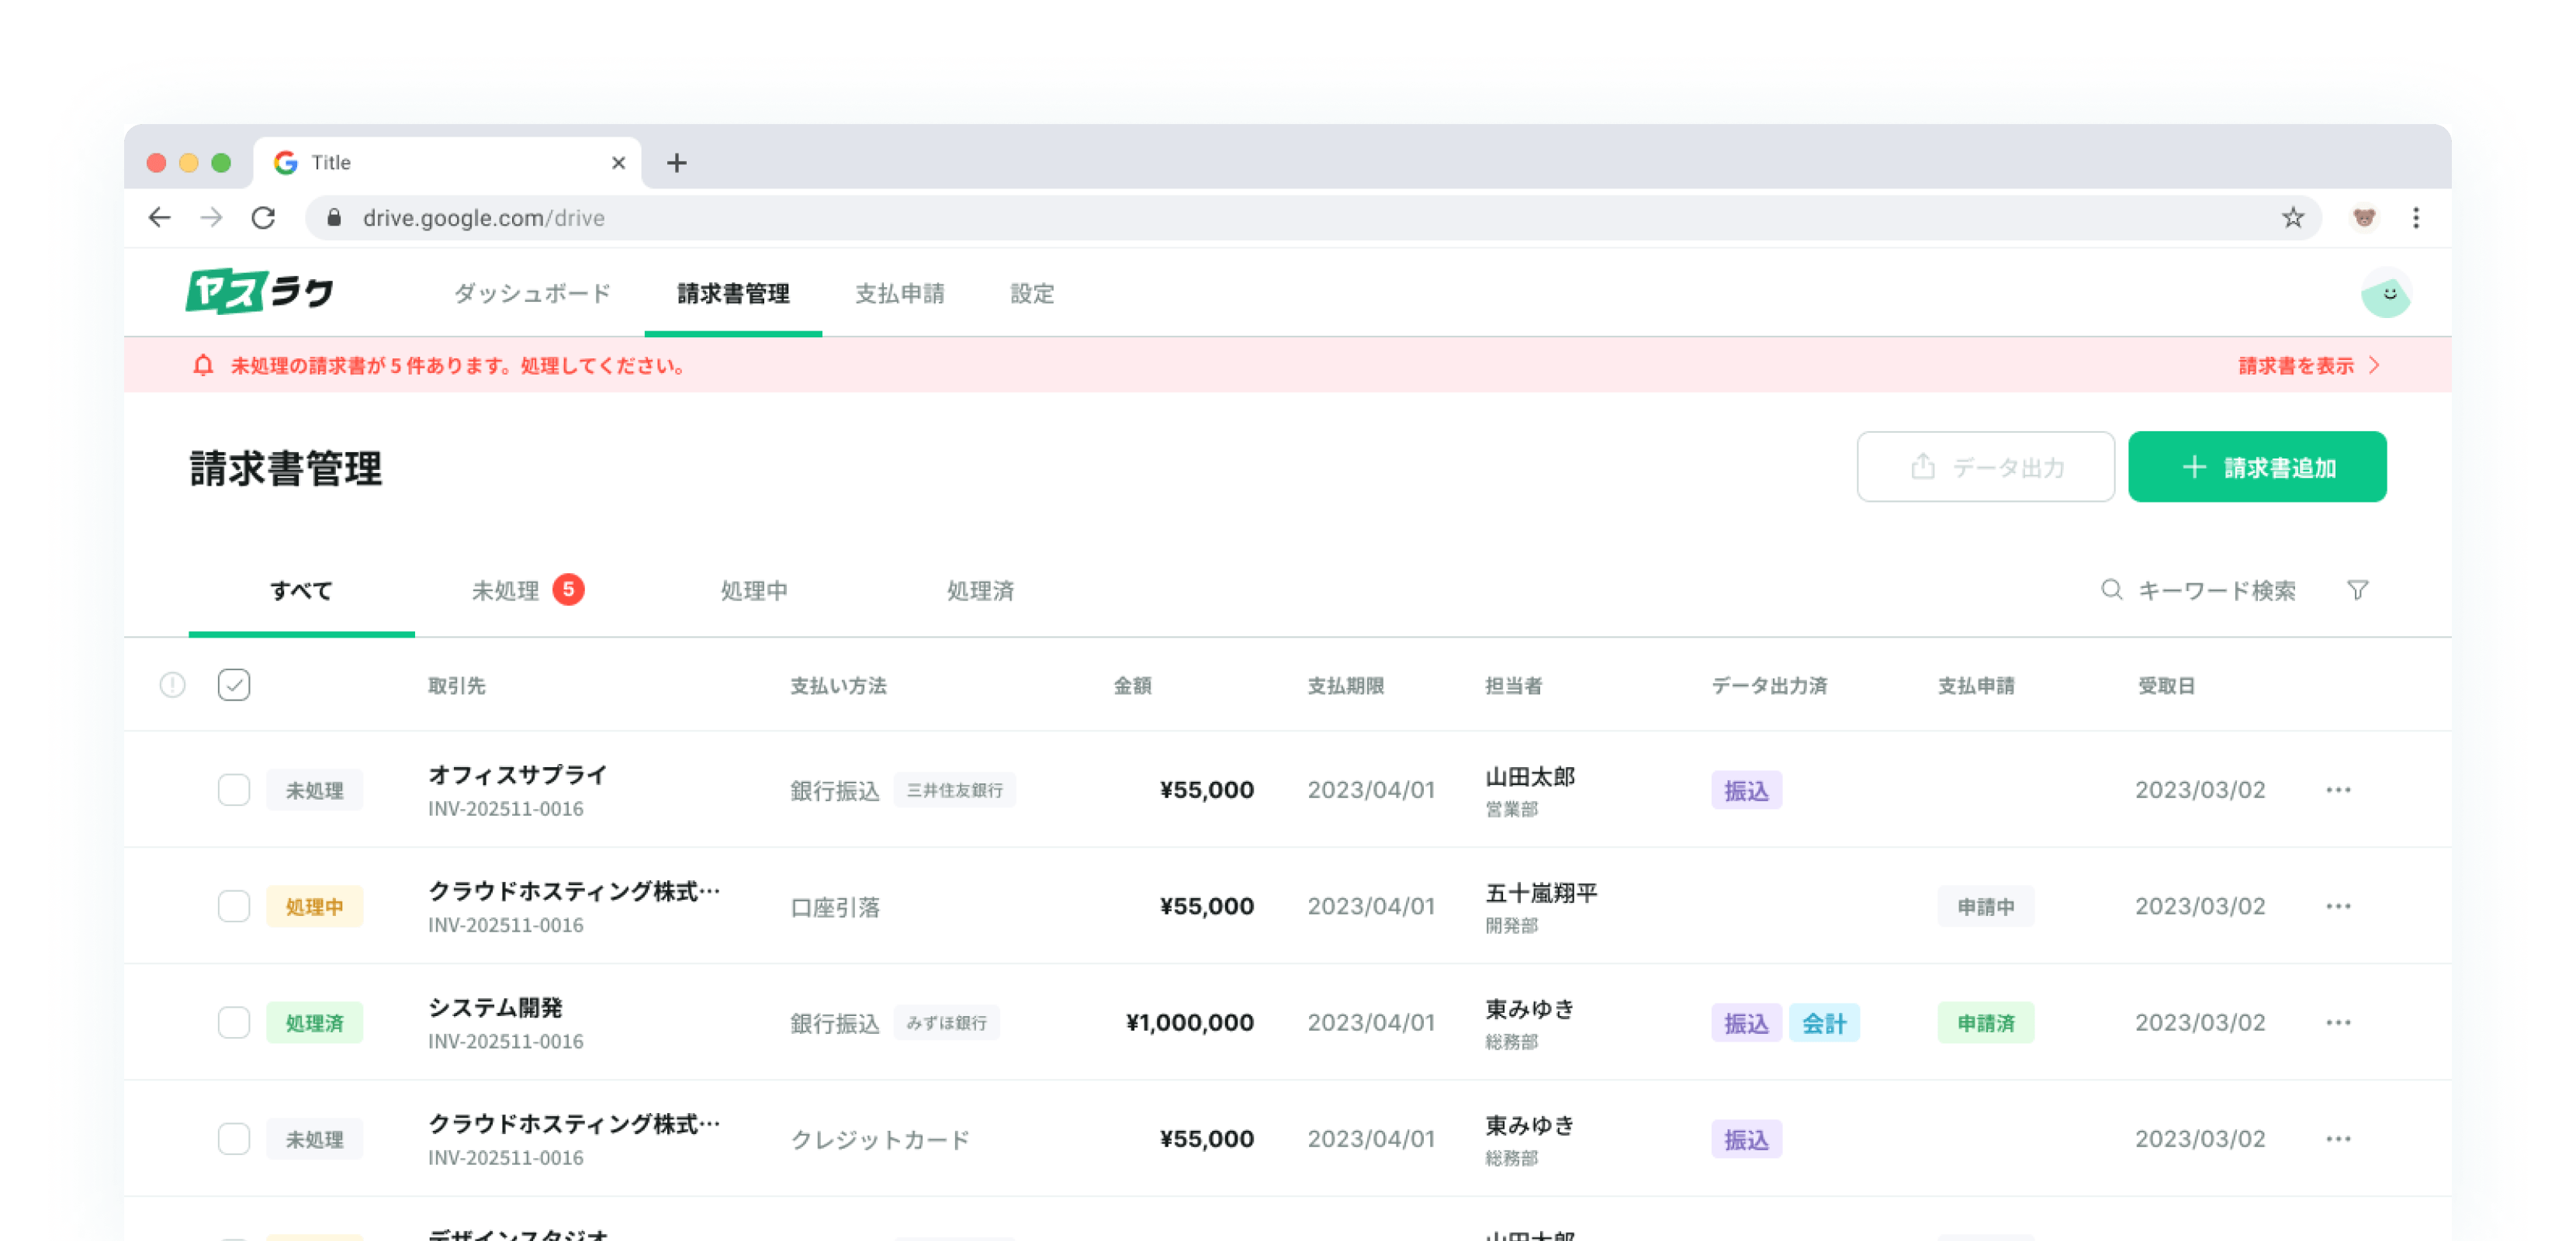
Task: Toggle the select-all checkbox in table header
Action: pyautogui.click(x=234, y=685)
